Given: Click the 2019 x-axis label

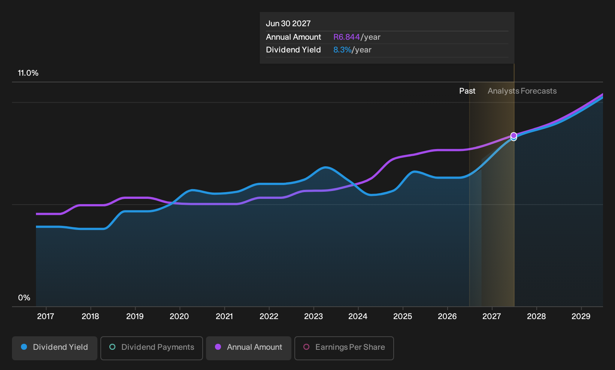Looking at the screenshot, I should [x=135, y=316].
